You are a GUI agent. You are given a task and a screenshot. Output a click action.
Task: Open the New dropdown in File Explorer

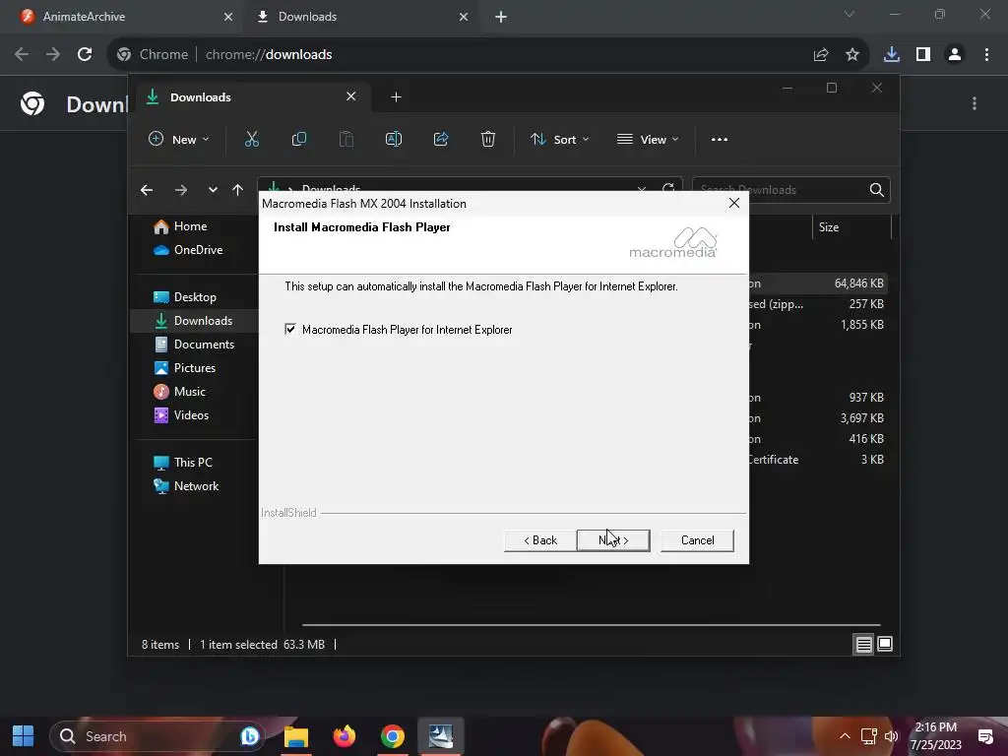tap(179, 139)
